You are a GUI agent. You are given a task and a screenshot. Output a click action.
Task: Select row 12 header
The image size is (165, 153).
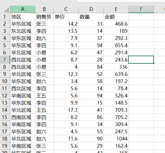5,96
